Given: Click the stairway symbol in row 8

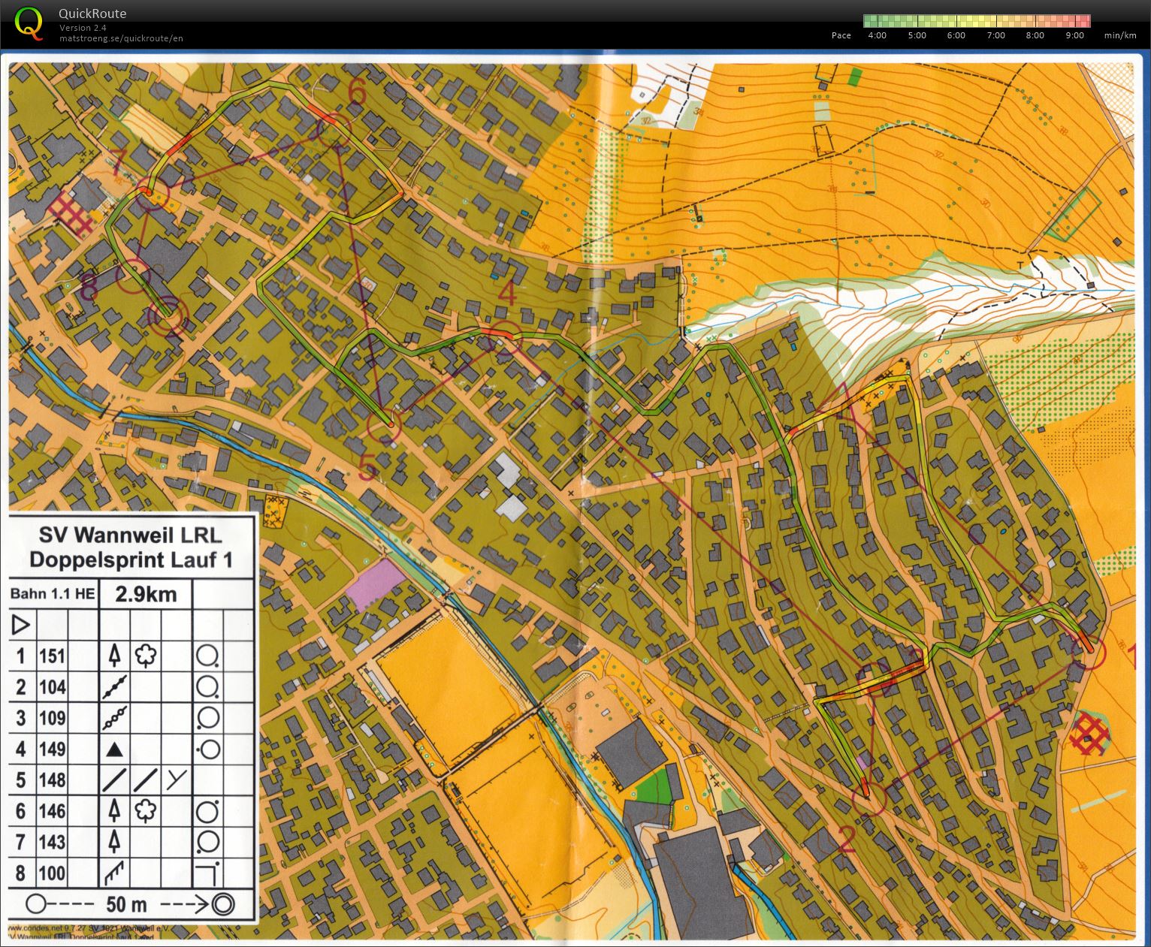Looking at the screenshot, I should coord(114,873).
